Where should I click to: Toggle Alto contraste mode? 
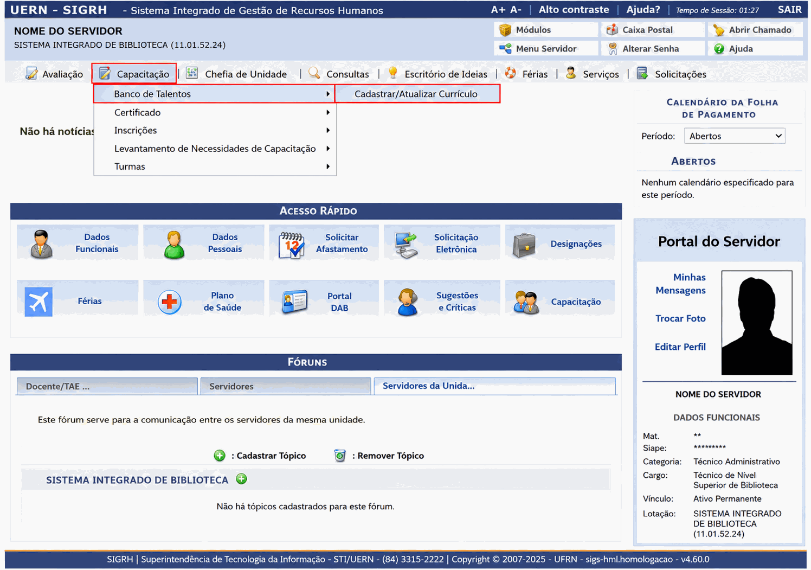[574, 10]
